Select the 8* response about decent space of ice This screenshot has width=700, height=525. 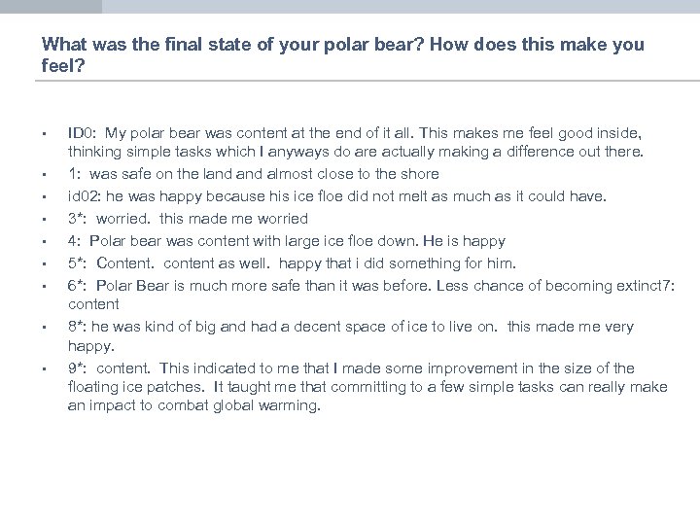(350, 335)
